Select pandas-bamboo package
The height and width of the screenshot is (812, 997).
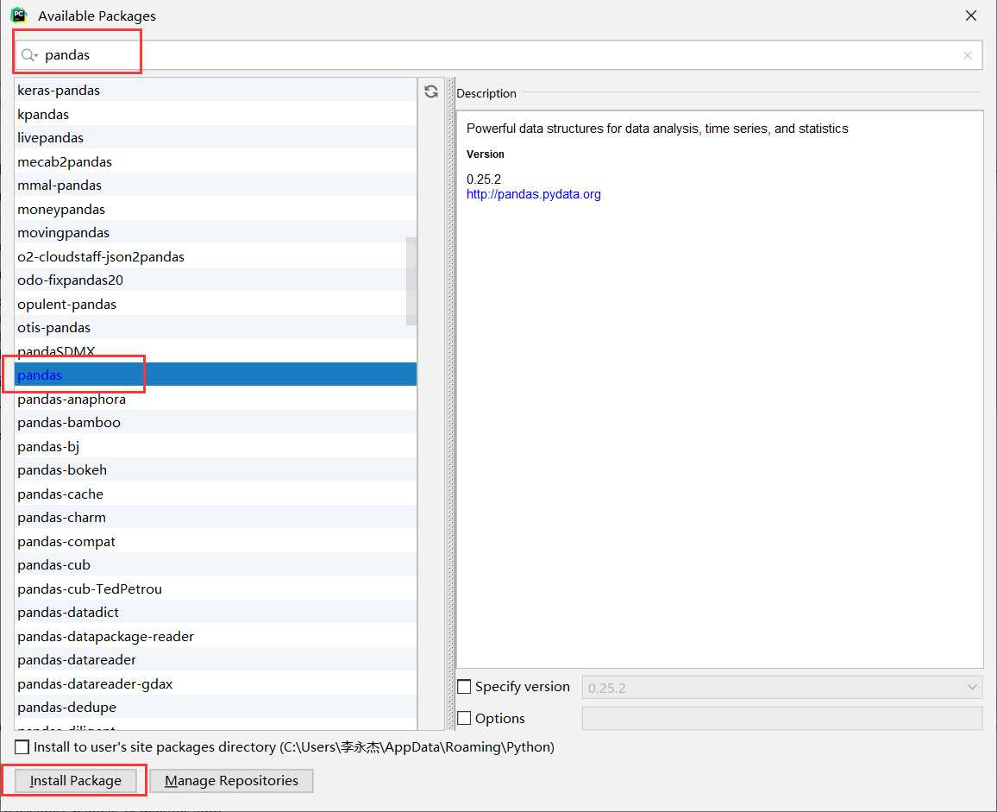(216, 423)
